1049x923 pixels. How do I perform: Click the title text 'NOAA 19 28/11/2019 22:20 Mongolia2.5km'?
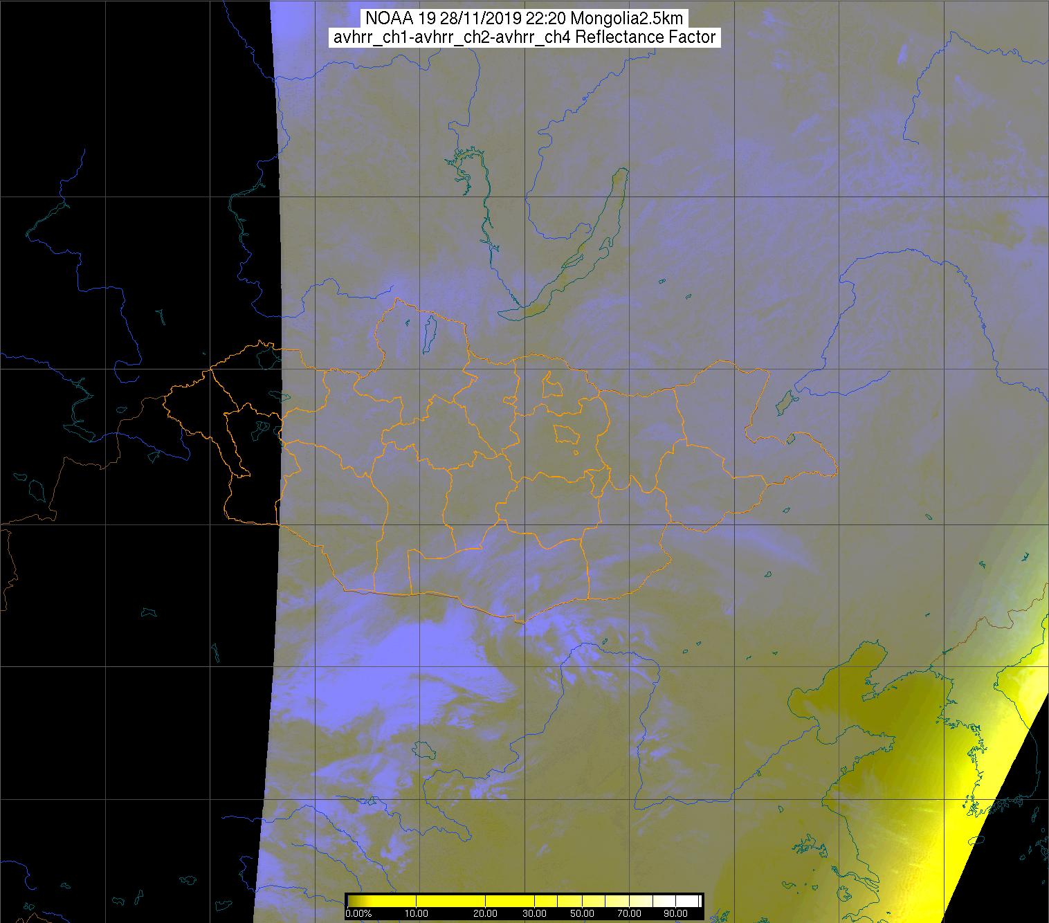(x=524, y=19)
